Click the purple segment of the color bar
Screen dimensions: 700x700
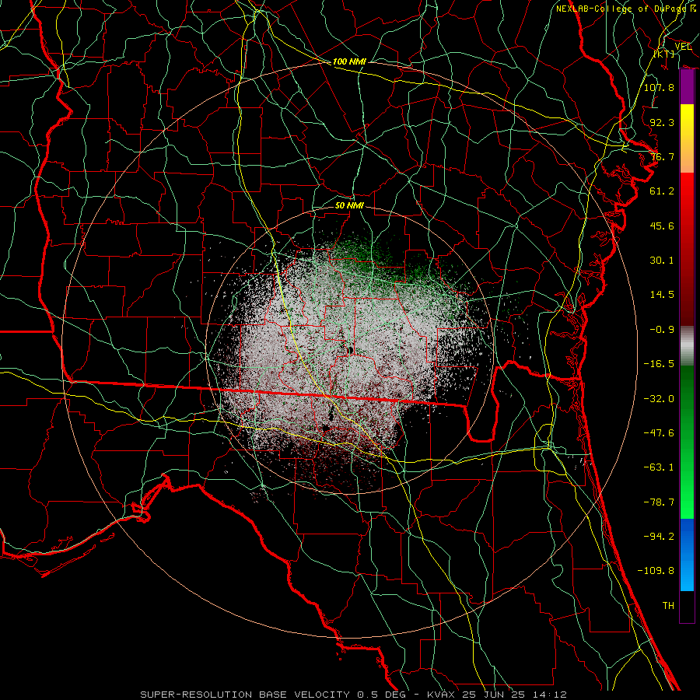tap(687, 87)
